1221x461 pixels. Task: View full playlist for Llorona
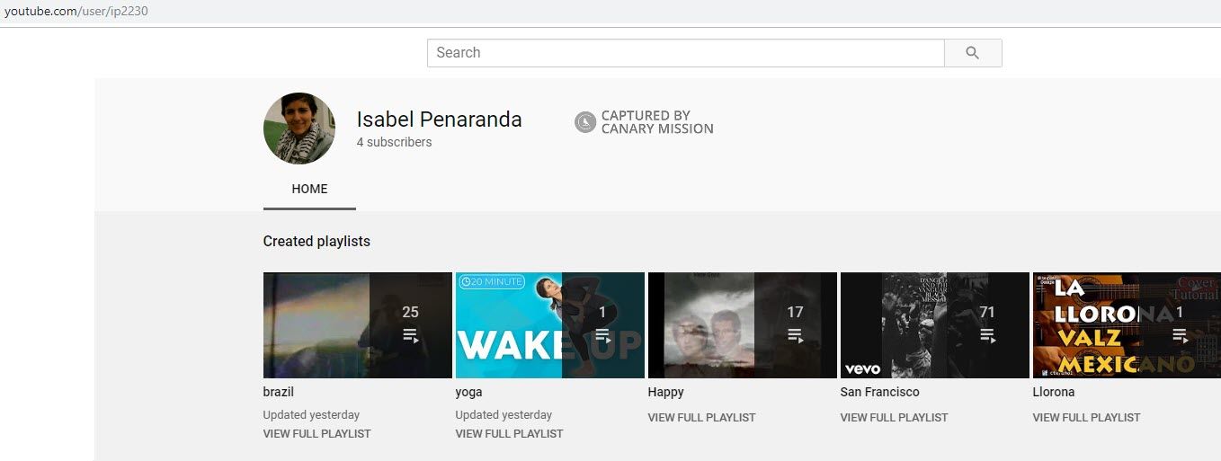point(1086,418)
